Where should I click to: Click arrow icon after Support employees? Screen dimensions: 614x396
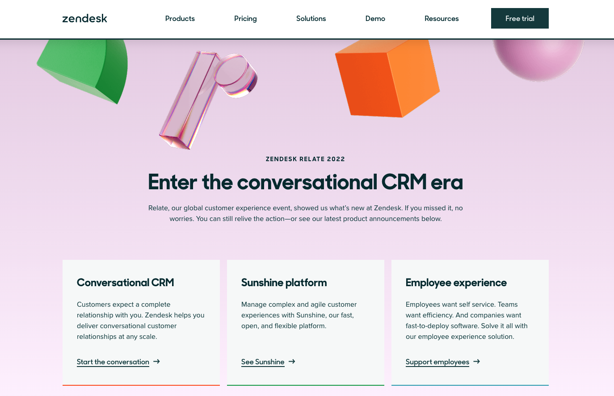(x=477, y=361)
